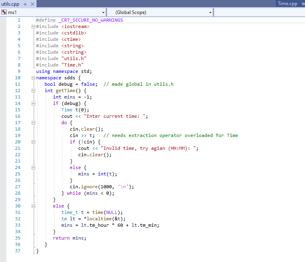
Task: Click the 'Time t(0);' statement
Action: coord(75,110)
